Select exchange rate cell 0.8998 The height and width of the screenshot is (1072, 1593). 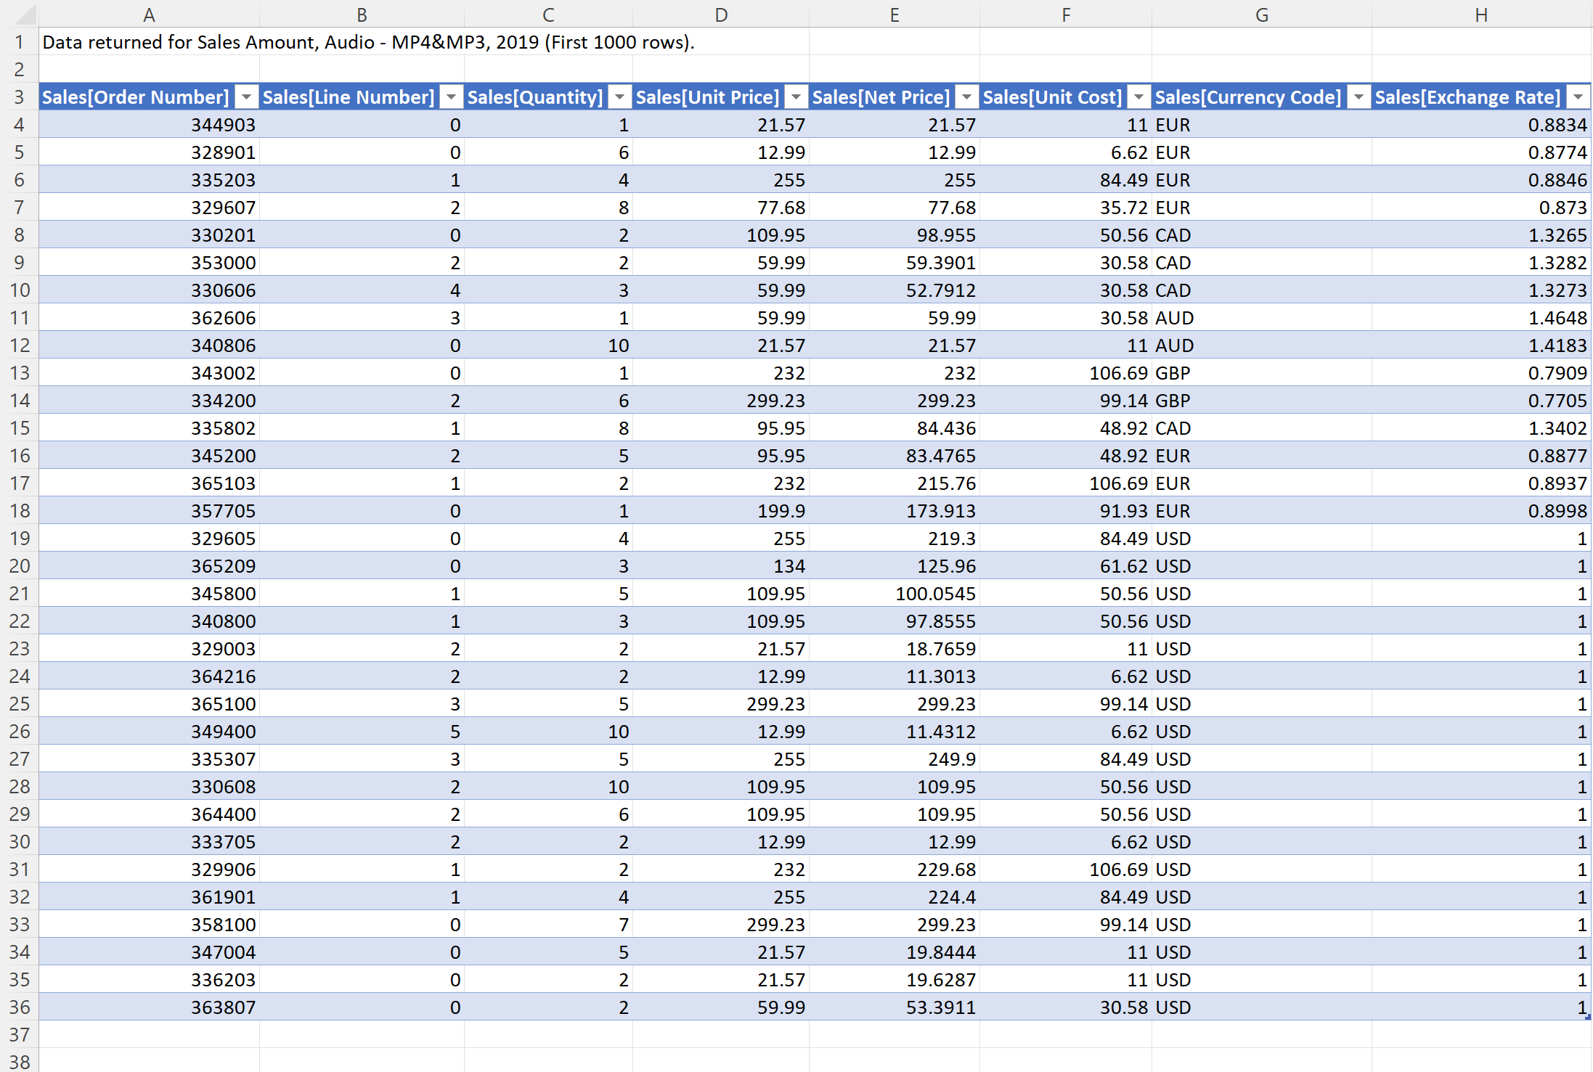point(1481,511)
